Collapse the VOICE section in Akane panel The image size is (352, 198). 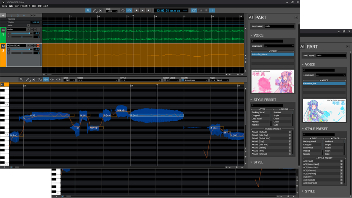click(x=252, y=36)
